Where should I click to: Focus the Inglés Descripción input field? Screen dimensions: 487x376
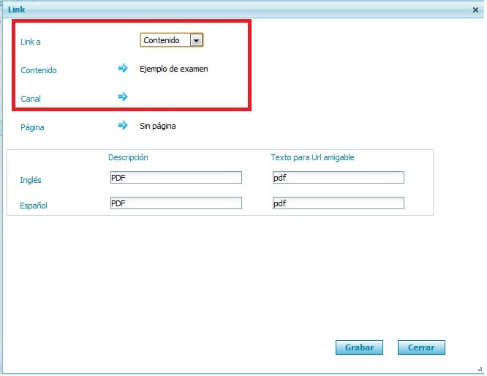click(175, 177)
